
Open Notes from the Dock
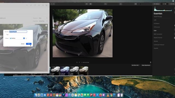(x=76, y=95)
